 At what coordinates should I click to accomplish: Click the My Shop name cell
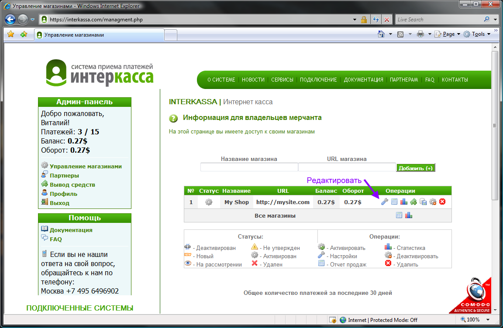click(236, 202)
